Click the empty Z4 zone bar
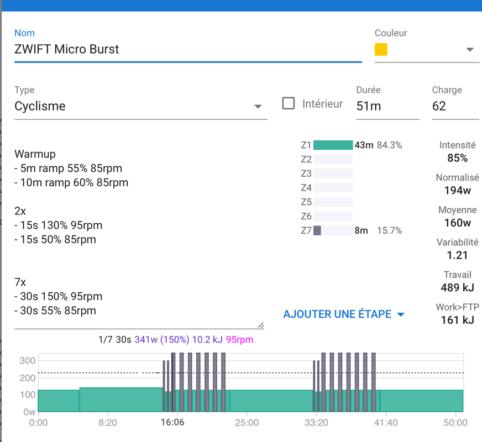This screenshot has height=442, width=482. click(333, 188)
